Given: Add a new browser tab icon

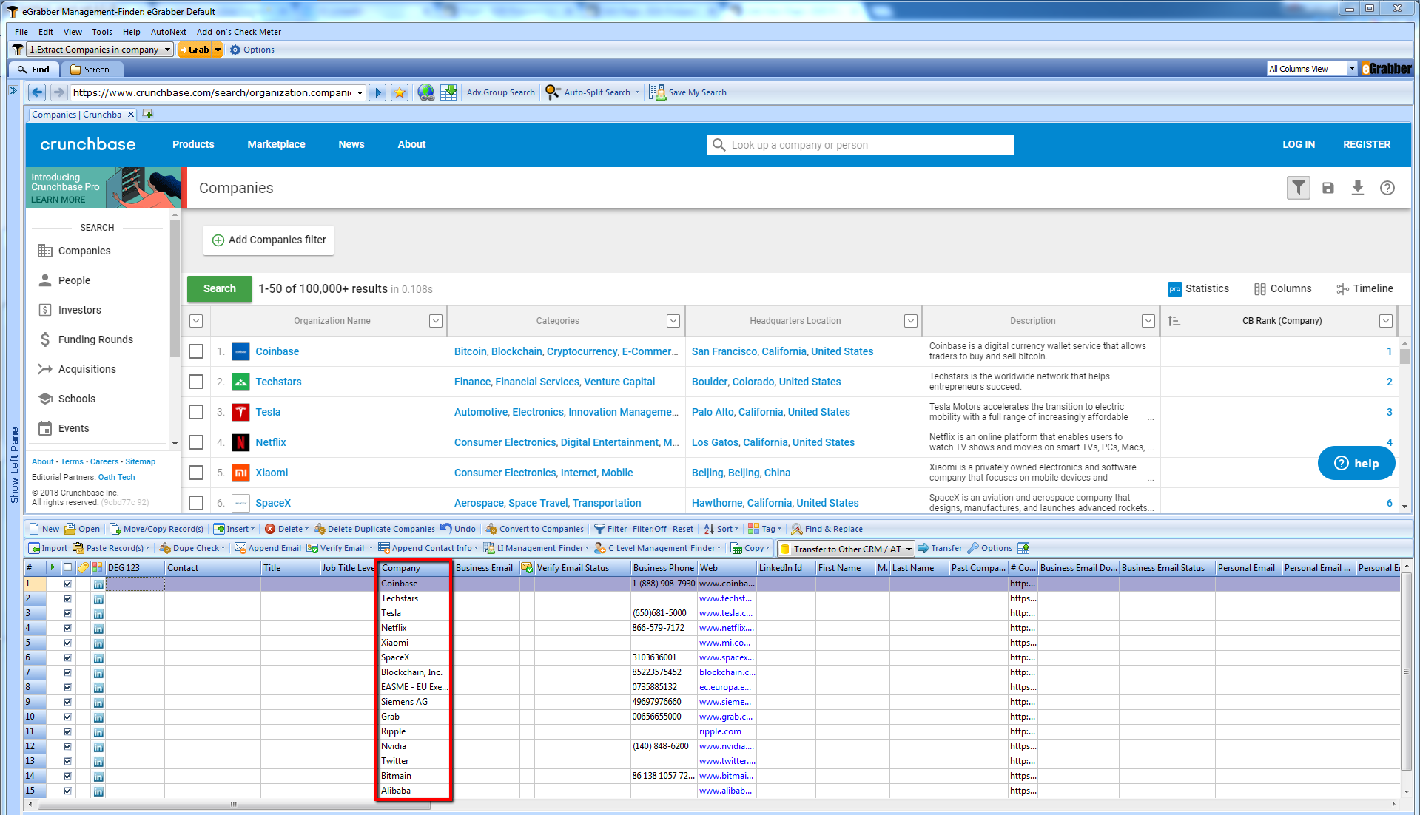Looking at the screenshot, I should click(147, 114).
